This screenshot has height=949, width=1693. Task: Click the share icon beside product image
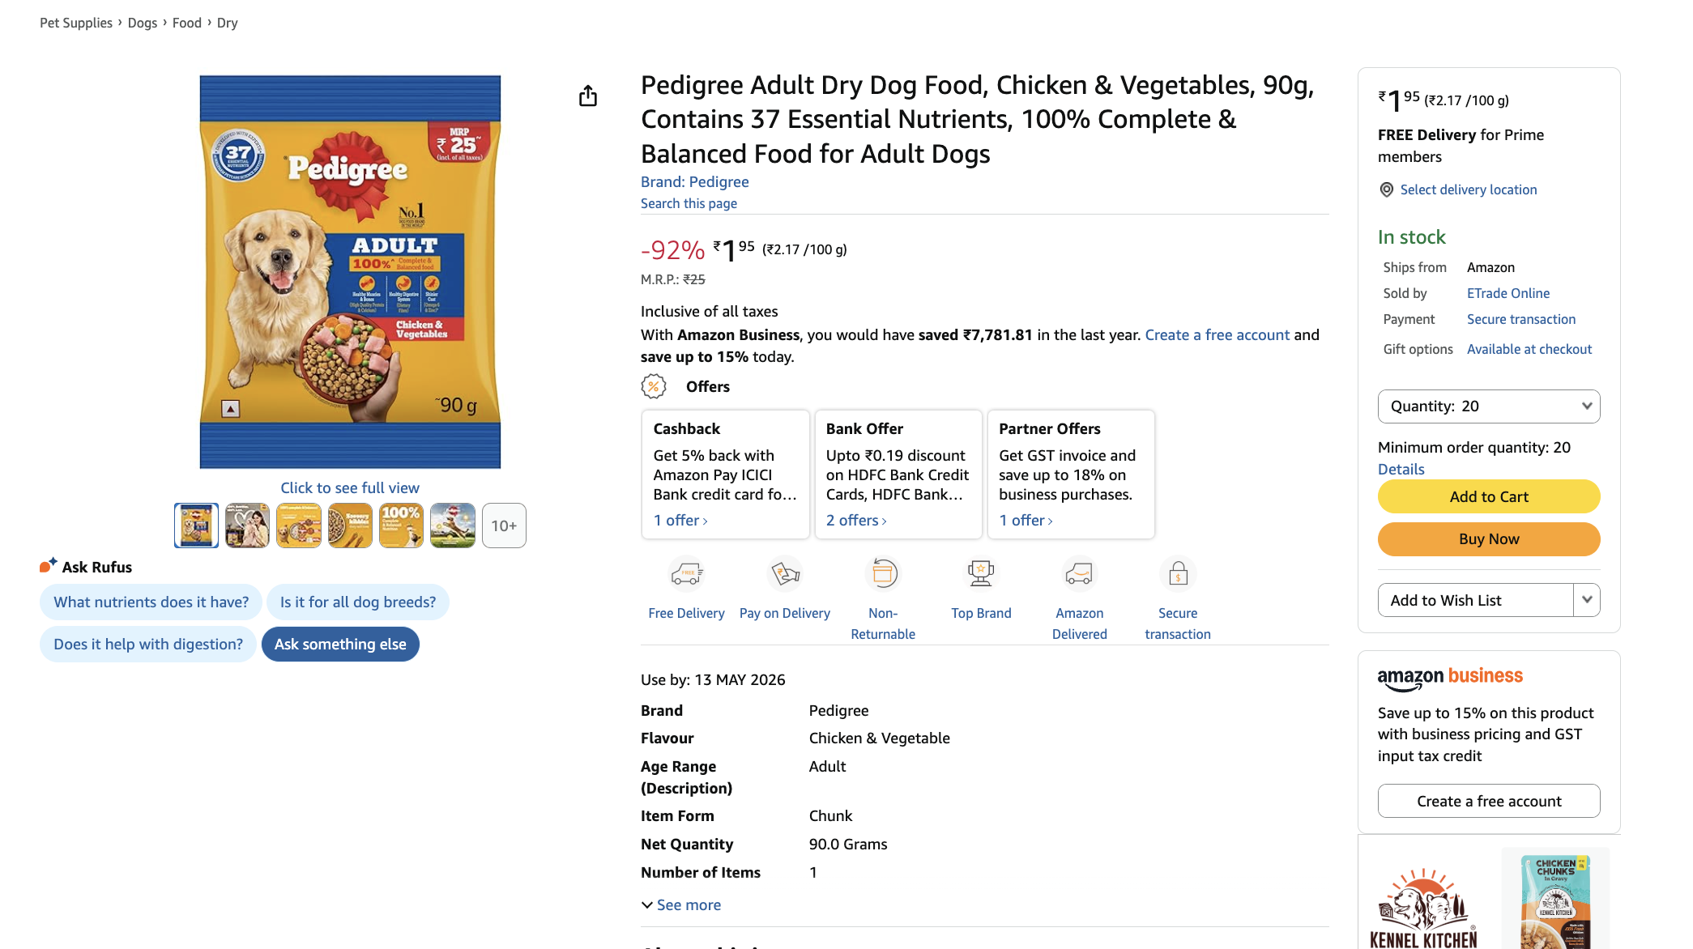588,96
